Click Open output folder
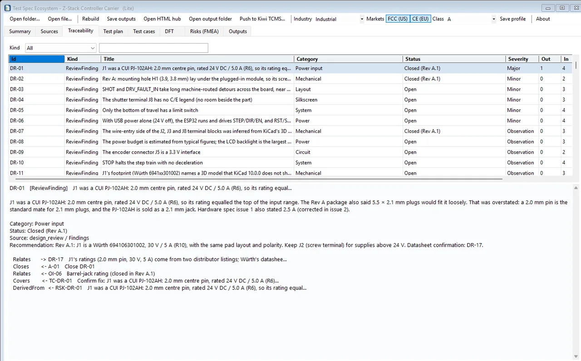Screen dimensions: 581x361 click(x=210, y=19)
